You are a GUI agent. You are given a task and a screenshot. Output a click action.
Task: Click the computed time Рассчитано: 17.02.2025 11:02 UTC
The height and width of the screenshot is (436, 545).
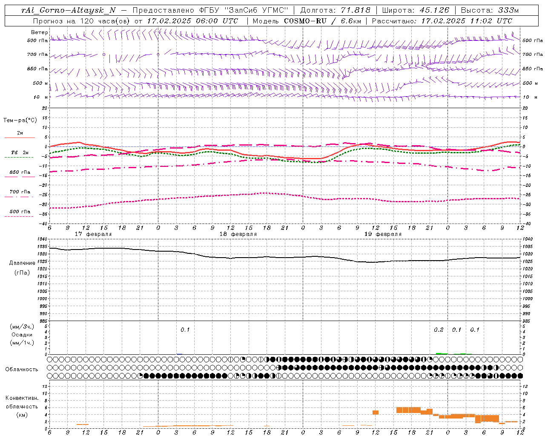(x=442, y=21)
